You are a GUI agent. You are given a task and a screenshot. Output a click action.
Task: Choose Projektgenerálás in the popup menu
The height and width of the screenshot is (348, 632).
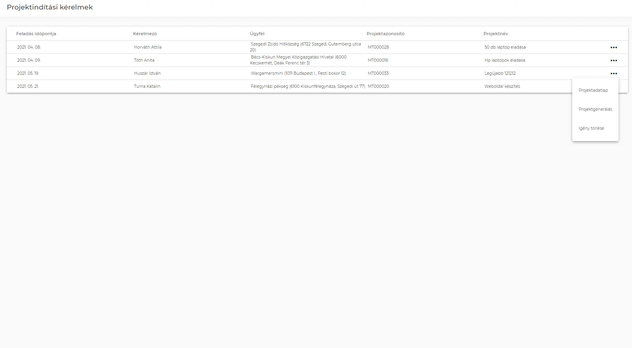[x=595, y=110]
